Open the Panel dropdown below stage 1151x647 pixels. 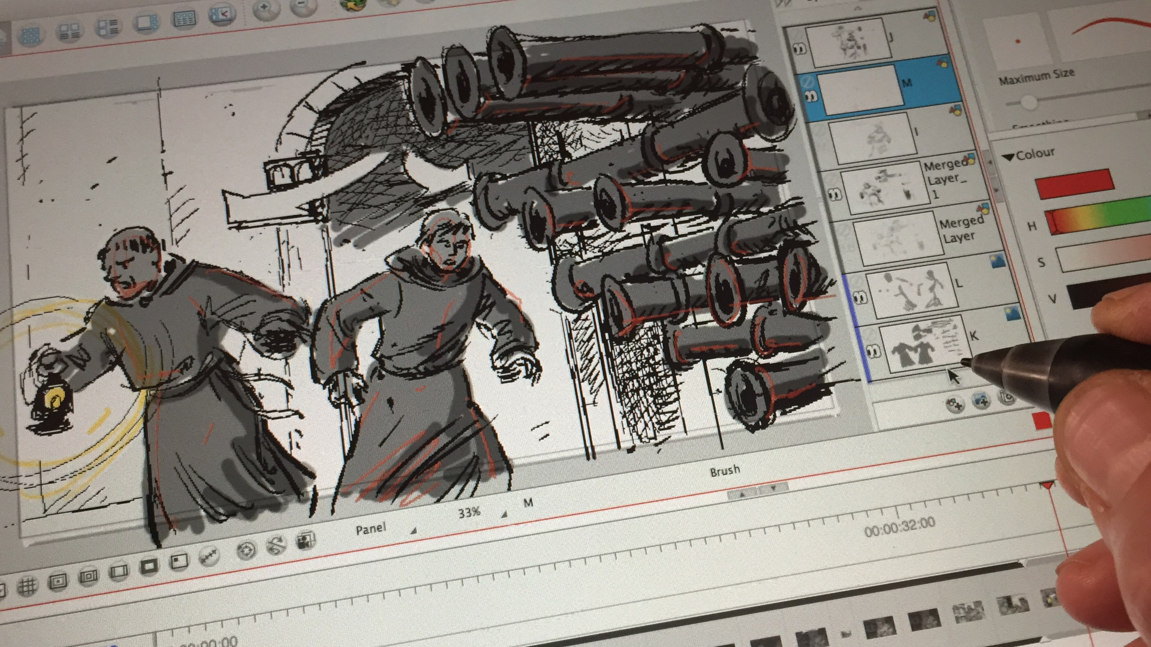386,529
